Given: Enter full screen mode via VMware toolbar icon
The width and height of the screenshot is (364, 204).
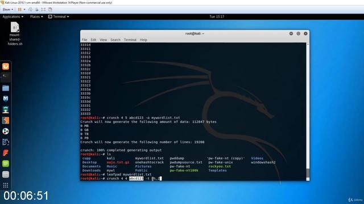Looking at the screenshot, I should [x=43, y=10].
